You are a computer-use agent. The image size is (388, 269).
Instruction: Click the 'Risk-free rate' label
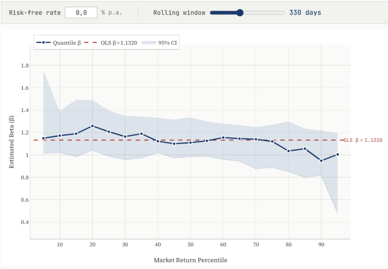[x=35, y=13]
